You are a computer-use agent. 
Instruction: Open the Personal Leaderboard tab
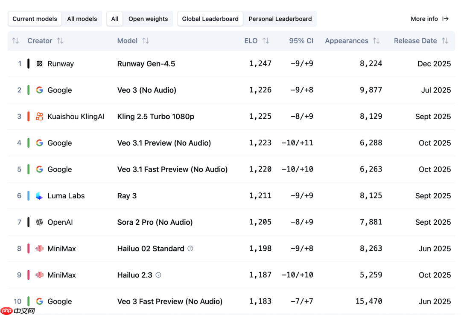280,19
